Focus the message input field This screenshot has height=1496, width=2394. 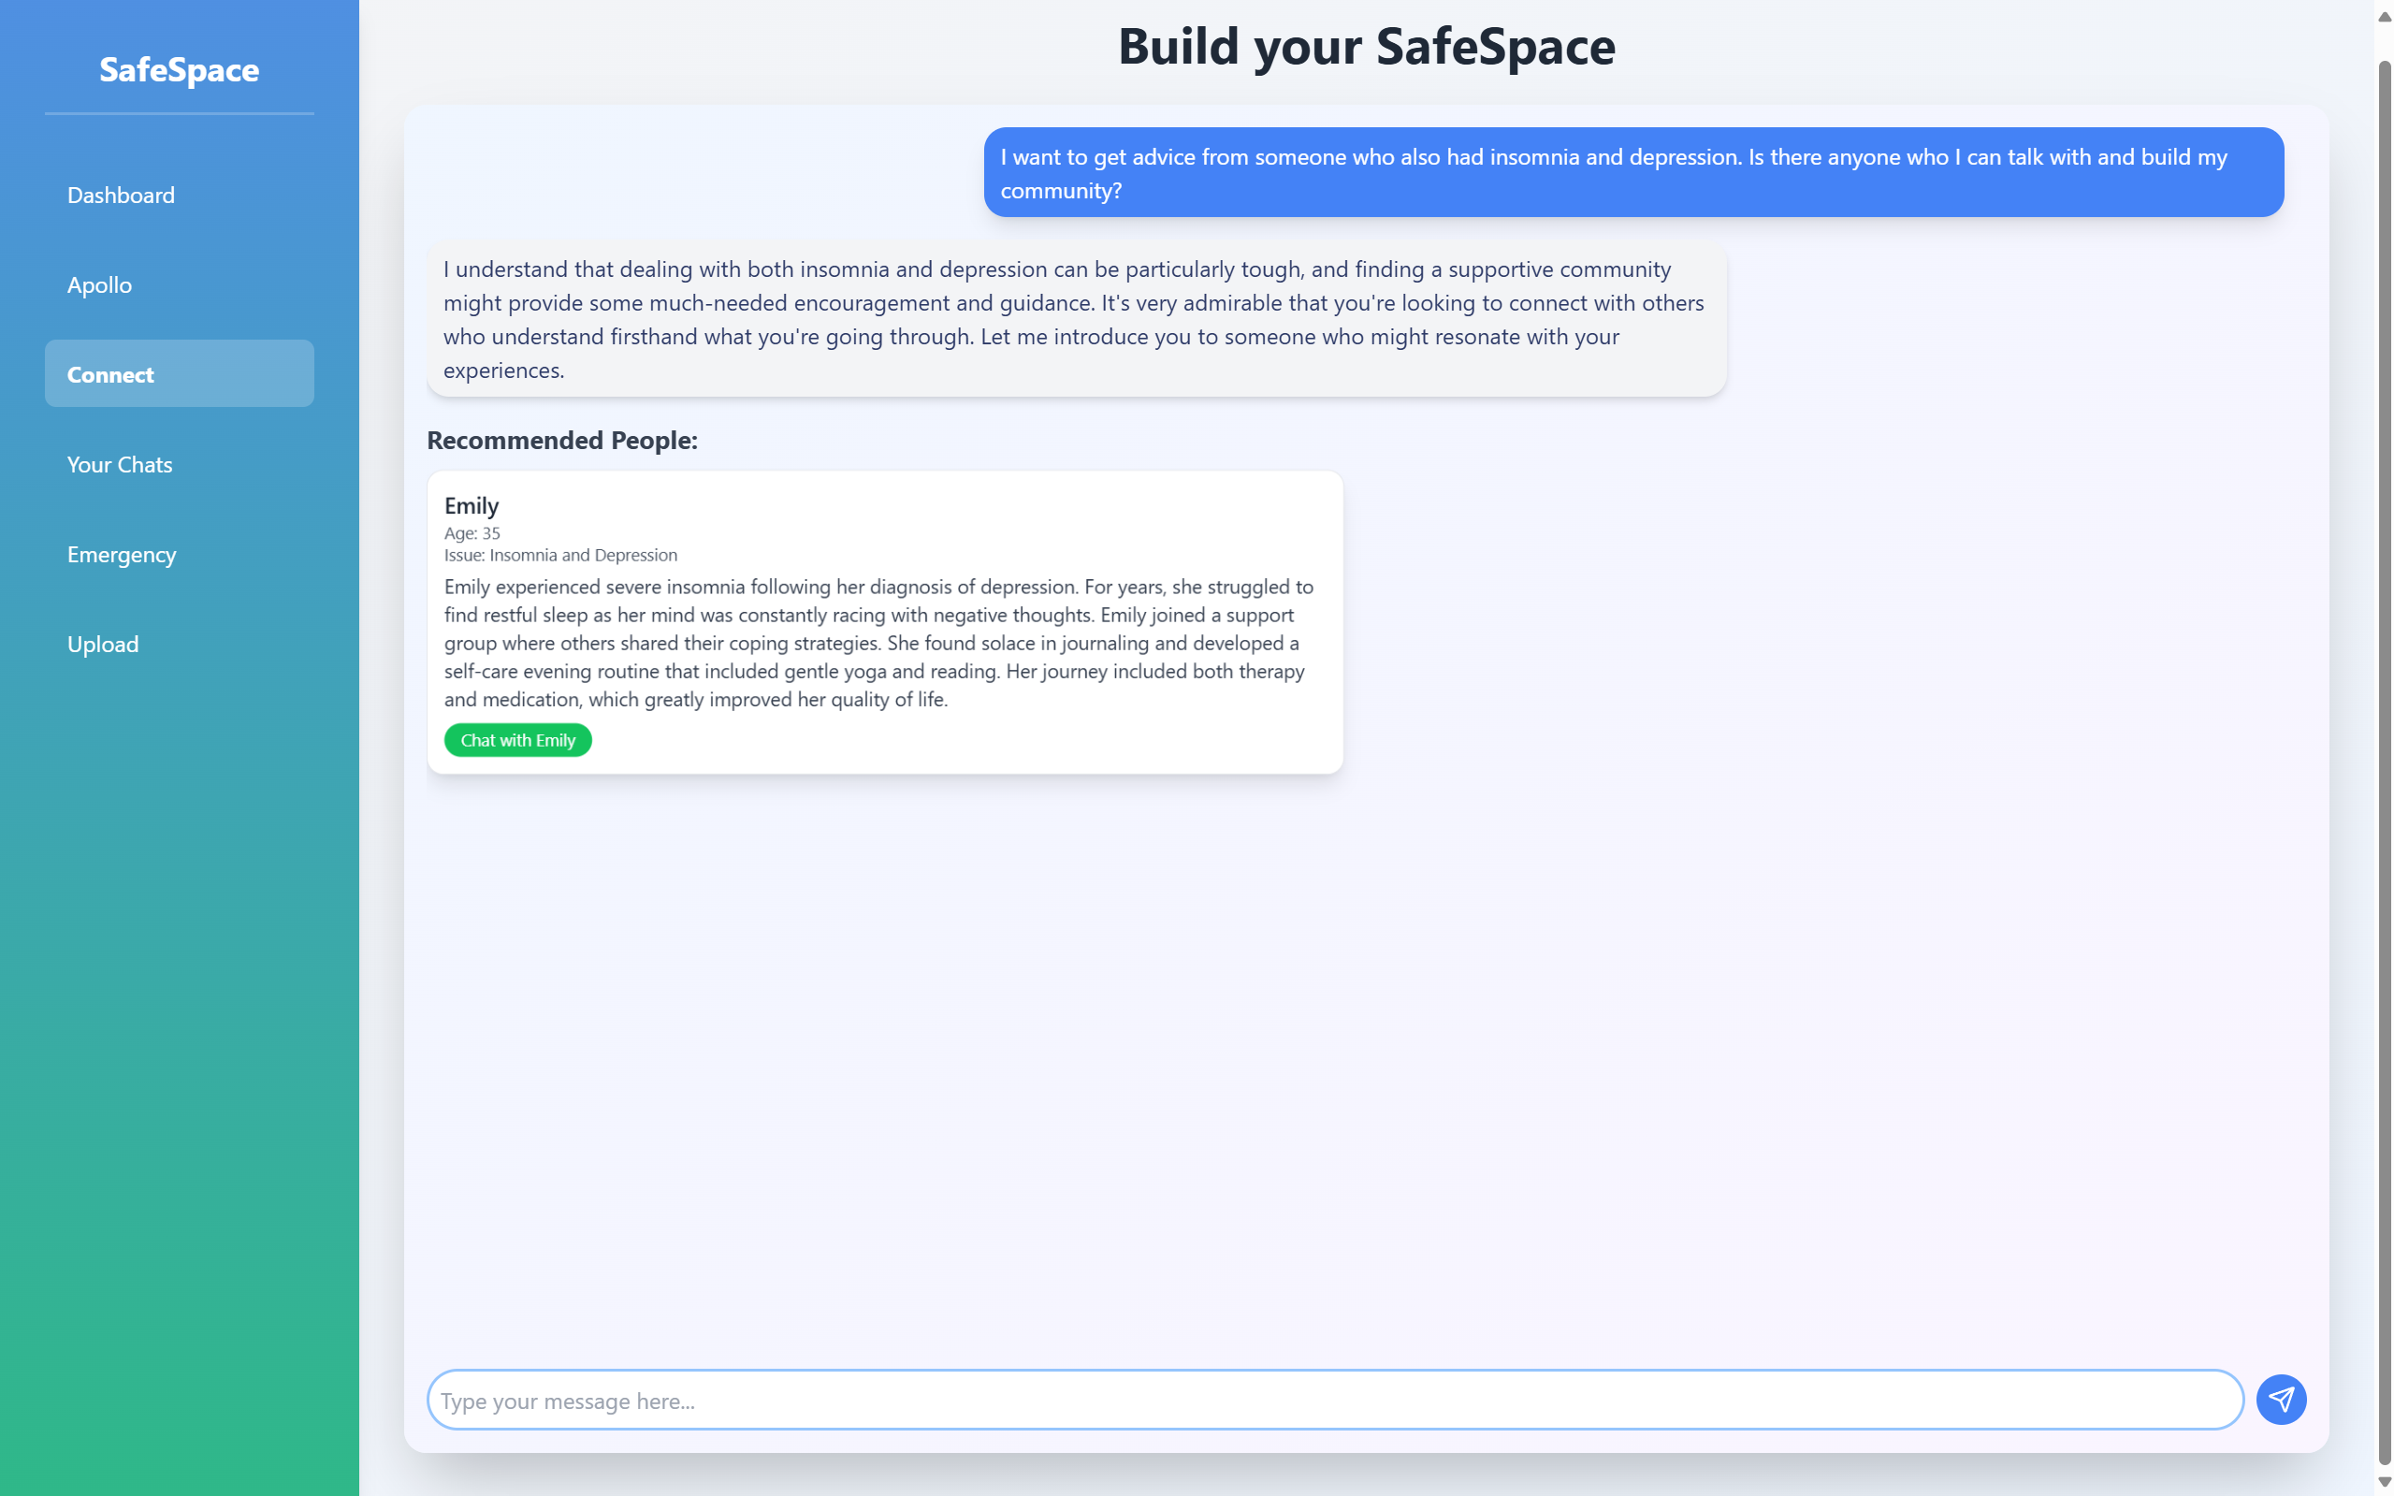pyautogui.click(x=1333, y=1400)
